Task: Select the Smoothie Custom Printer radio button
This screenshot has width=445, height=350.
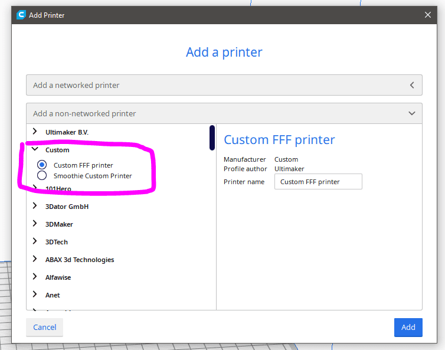Action: coord(42,176)
